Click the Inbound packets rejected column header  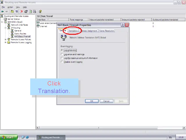(136, 20)
